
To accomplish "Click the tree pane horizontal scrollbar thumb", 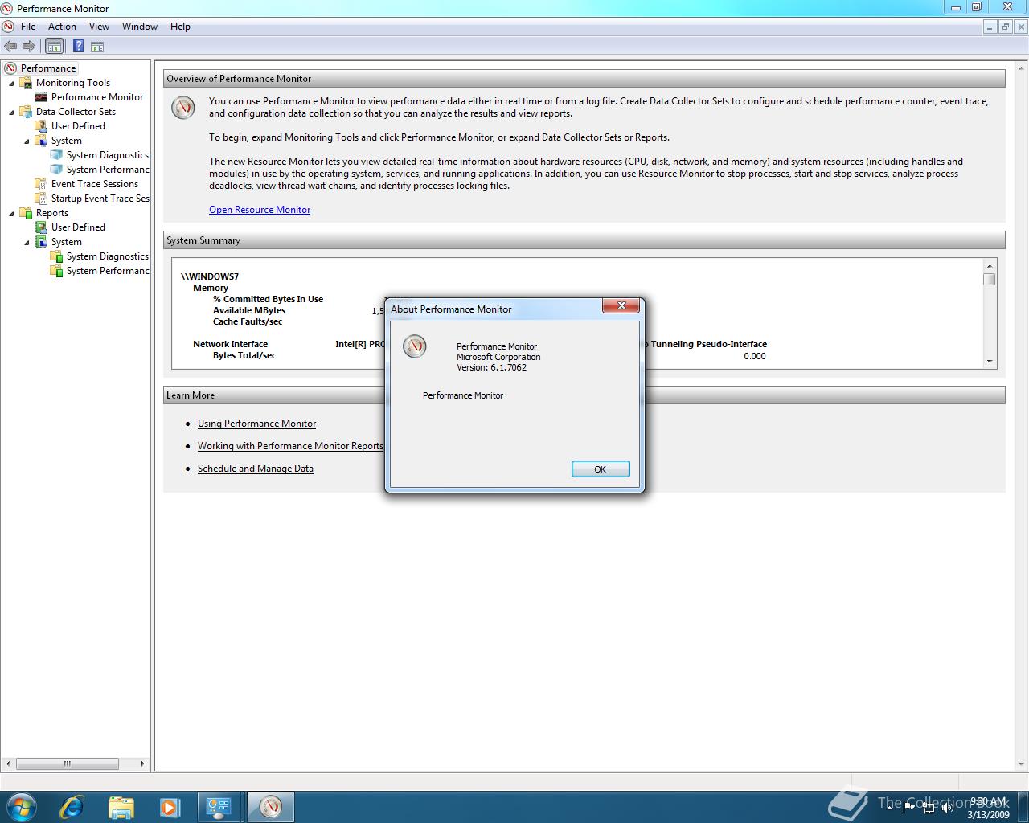I will click(68, 764).
